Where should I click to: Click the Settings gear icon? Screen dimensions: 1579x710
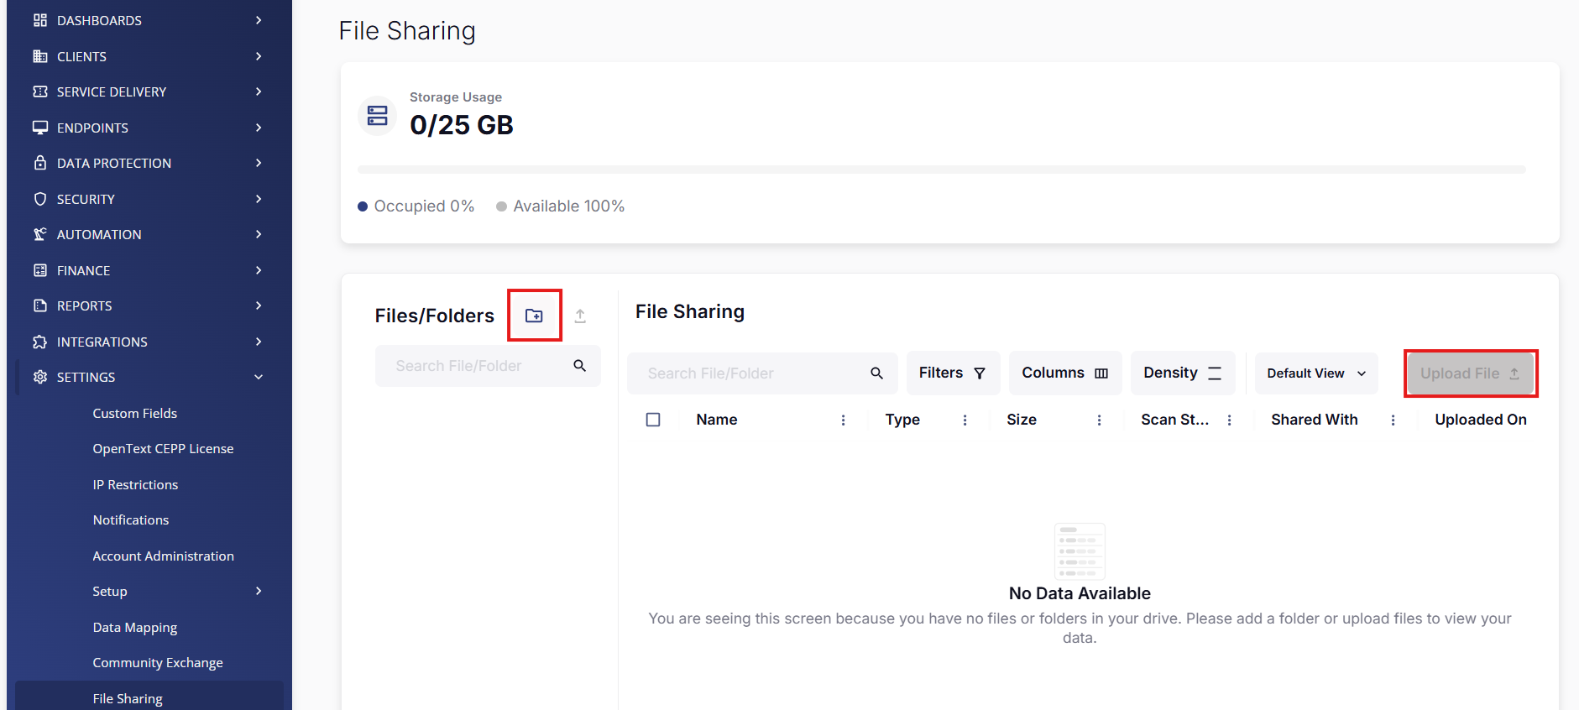point(40,377)
